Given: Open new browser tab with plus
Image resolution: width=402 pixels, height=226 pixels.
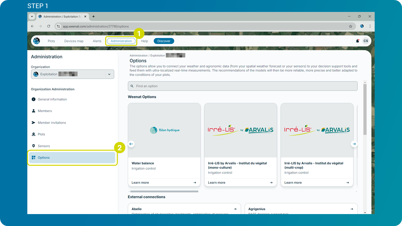Looking at the screenshot, I should pyautogui.click(x=93, y=16).
